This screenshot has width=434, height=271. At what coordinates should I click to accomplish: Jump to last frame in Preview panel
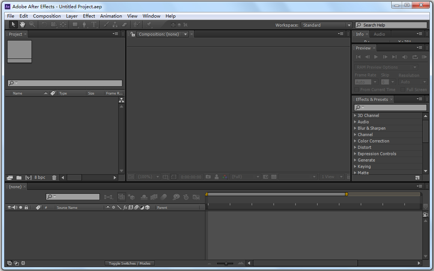395,57
